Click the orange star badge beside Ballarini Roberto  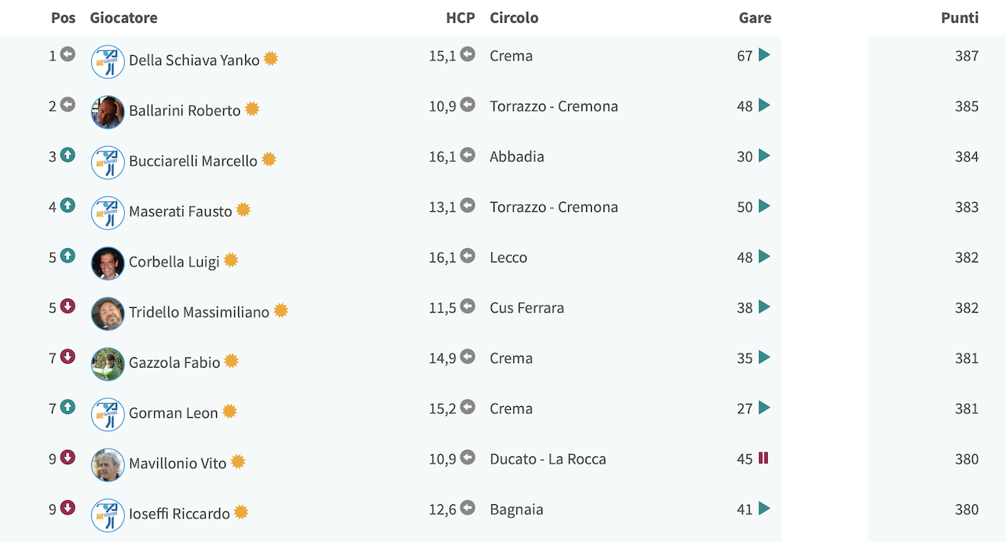(x=251, y=109)
